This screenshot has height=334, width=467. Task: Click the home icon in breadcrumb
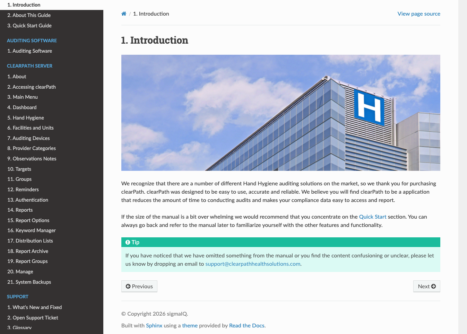click(124, 14)
